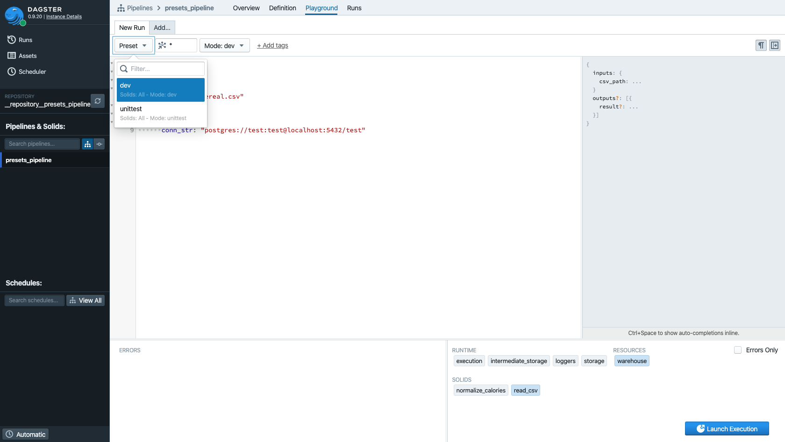Screen dimensions: 785x442
Task: Click the postgres connection string value
Action: tap(283, 130)
